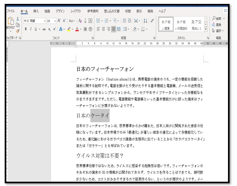Decrease paragraph indent
This screenshot has height=186, width=237.
click(124, 21)
